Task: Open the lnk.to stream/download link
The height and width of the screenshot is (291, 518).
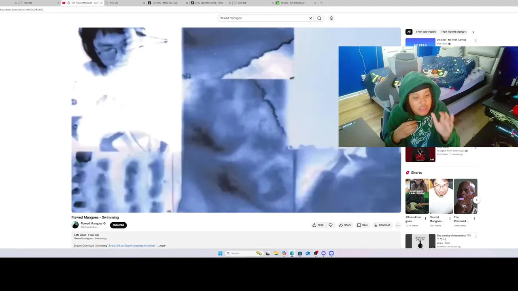Action: click(x=132, y=246)
